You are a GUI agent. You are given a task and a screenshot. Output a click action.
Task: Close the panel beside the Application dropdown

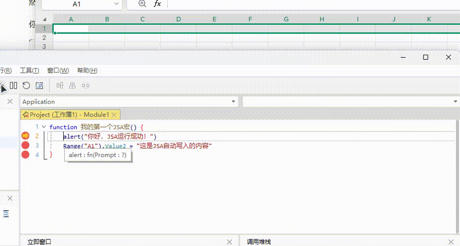coord(10,101)
